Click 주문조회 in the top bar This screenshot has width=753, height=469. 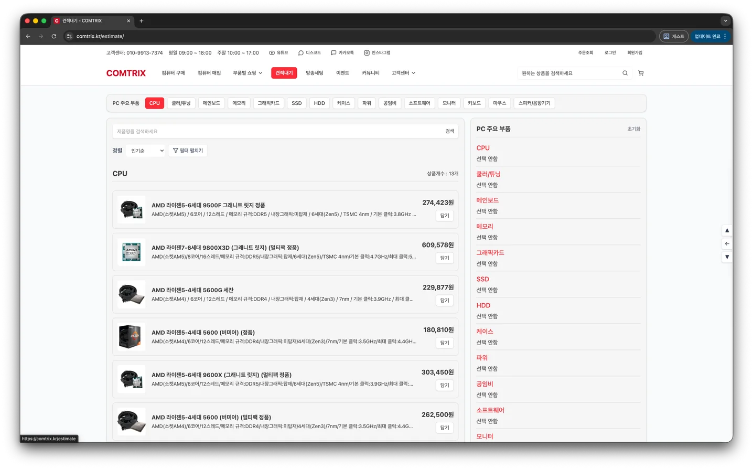[x=586, y=52]
